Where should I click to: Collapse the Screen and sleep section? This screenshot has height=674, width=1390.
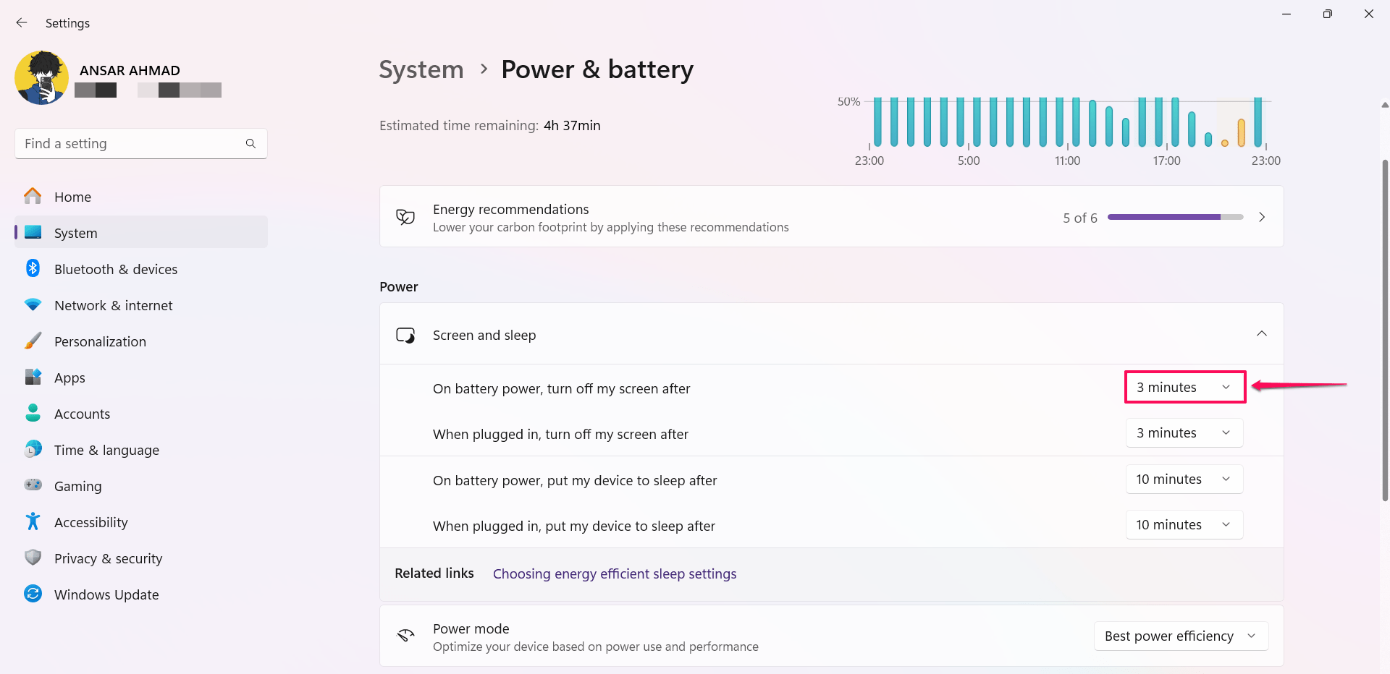point(1261,334)
